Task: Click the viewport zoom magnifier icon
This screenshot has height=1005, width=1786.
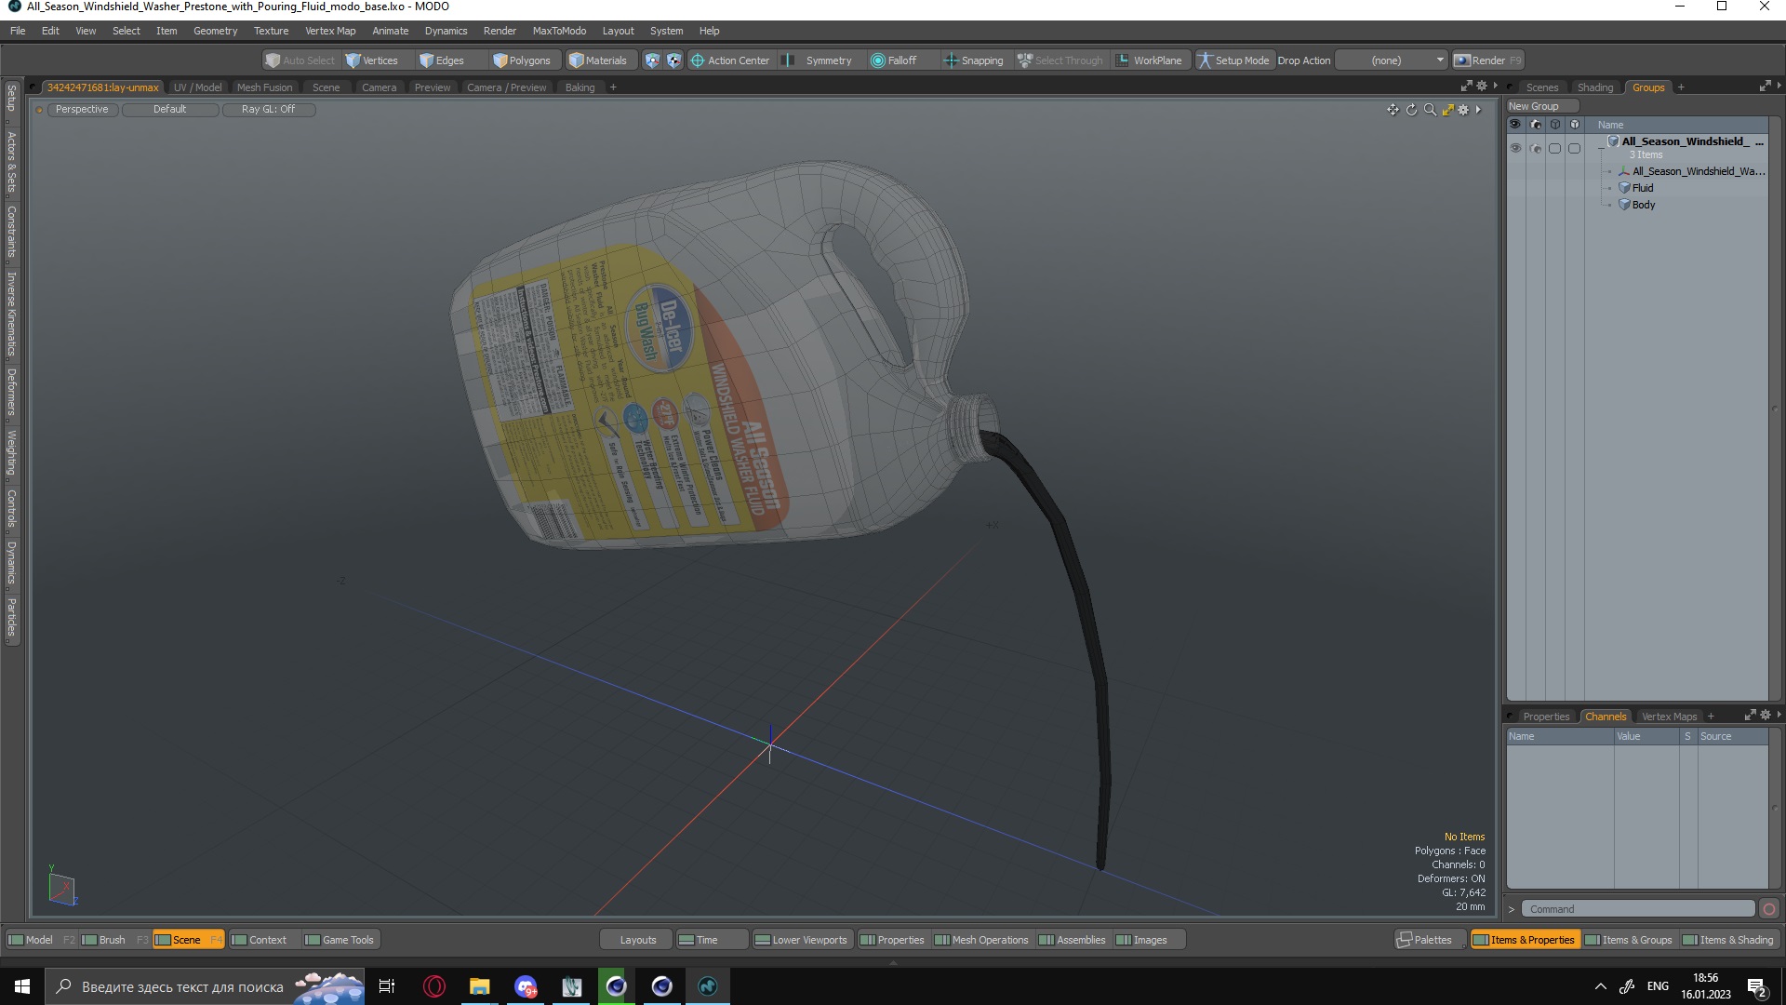Action: [1430, 110]
